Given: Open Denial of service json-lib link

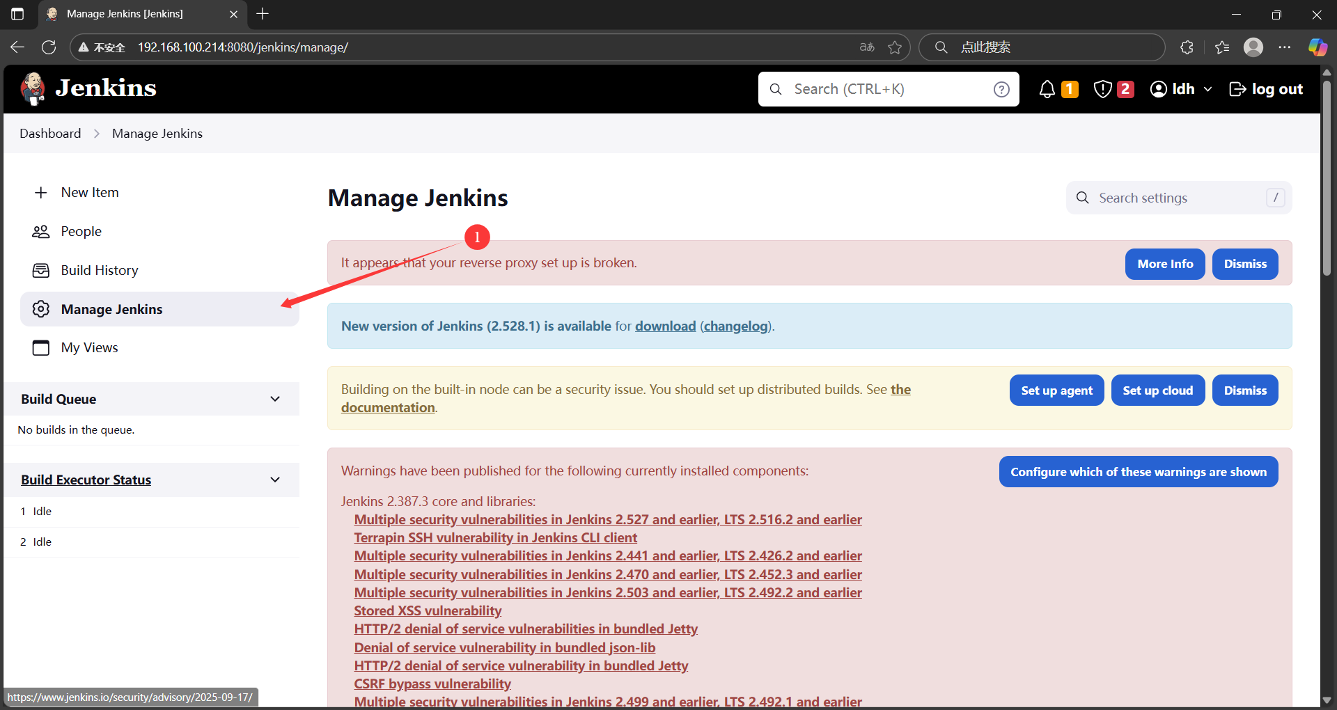Looking at the screenshot, I should pos(504,648).
